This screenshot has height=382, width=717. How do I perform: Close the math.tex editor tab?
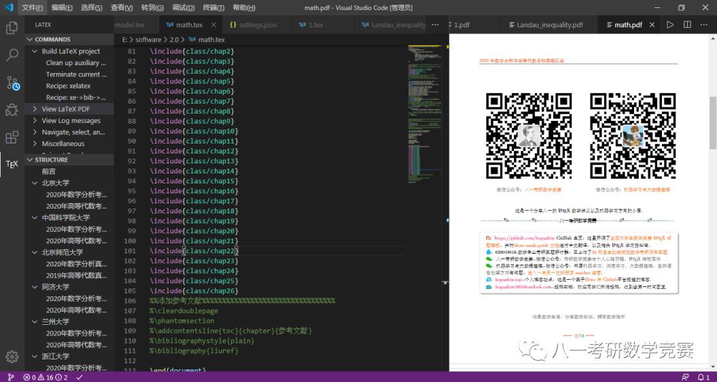(x=214, y=25)
